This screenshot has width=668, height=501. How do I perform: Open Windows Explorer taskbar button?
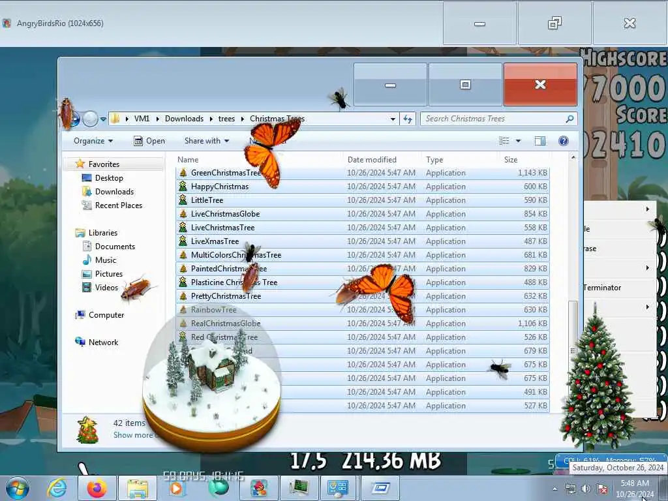(137, 488)
